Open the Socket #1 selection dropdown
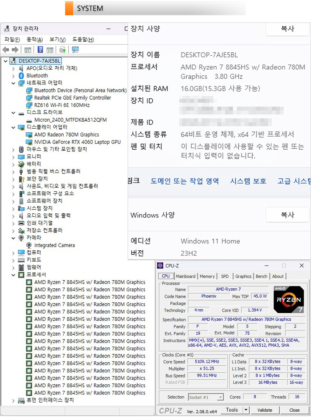 coord(206,397)
